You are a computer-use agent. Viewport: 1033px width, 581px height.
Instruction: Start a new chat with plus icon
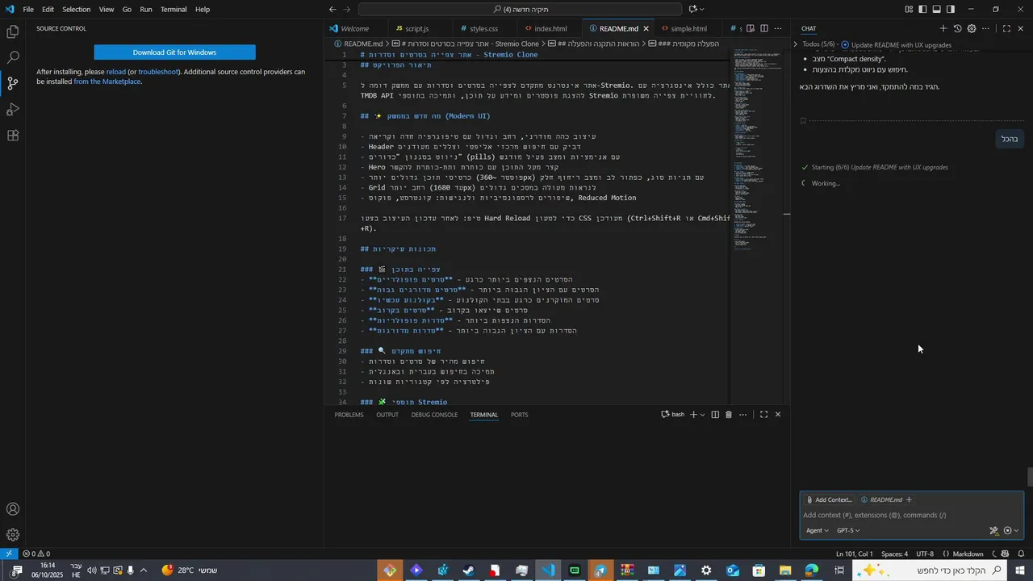pos(943,28)
